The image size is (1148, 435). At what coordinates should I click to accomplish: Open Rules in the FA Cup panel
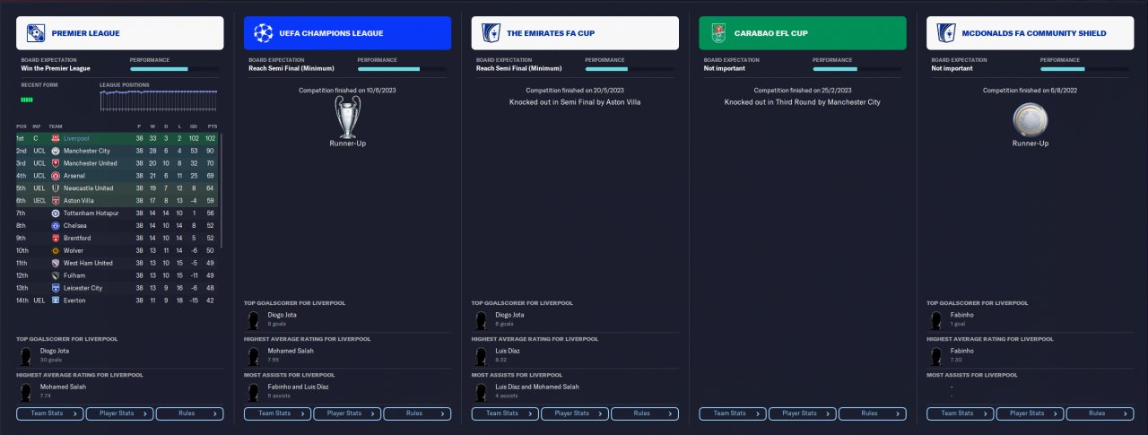tap(645, 413)
